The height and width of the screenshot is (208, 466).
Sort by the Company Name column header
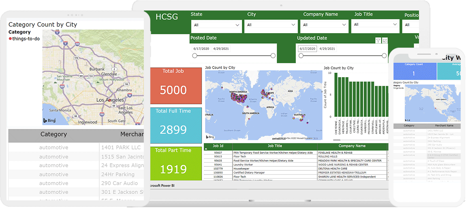click(353, 146)
